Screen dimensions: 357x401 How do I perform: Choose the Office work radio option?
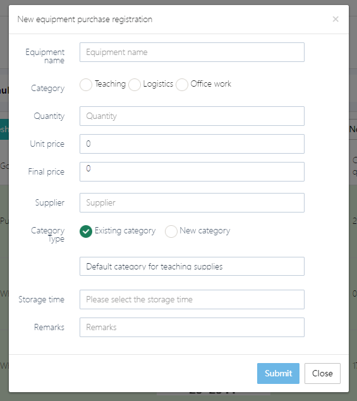(x=182, y=85)
